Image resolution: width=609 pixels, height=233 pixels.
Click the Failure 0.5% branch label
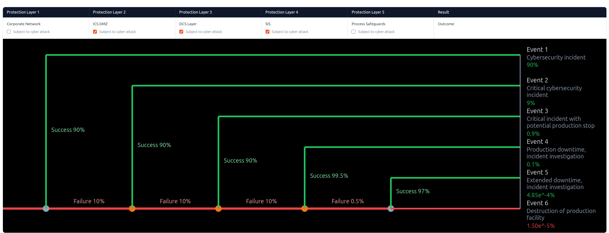pyautogui.click(x=348, y=201)
